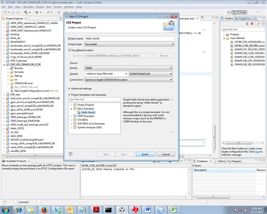This screenshot has width=267, height=214.
Task: Open Code Composer Studio cube taskbar icon
Action: [x=122, y=210]
